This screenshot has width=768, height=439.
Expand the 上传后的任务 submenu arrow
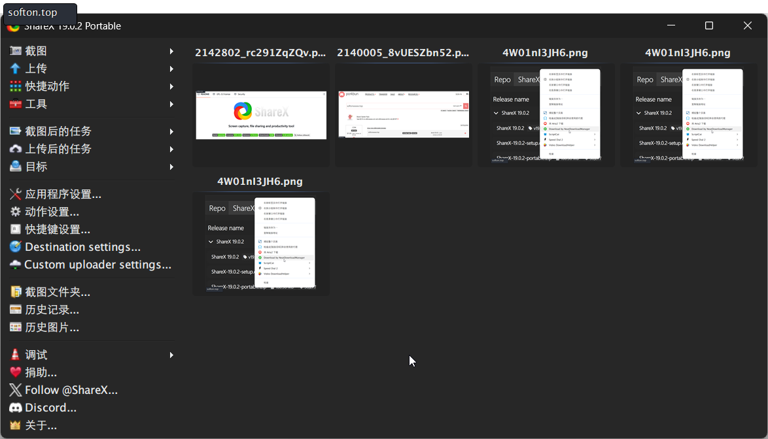tap(171, 149)
